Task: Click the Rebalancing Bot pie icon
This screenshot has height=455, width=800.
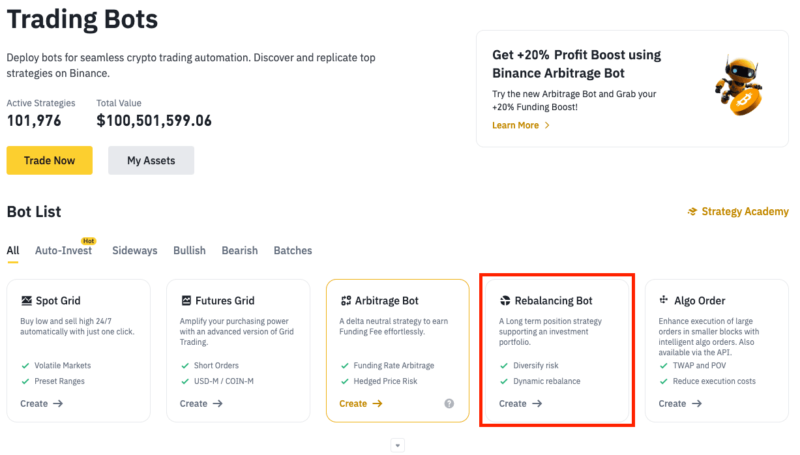Action: pos(505,301)
